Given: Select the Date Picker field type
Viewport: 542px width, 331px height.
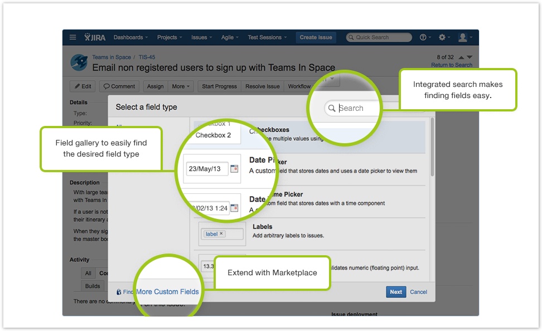Looking at the screenshot, I should coord(309,169).
